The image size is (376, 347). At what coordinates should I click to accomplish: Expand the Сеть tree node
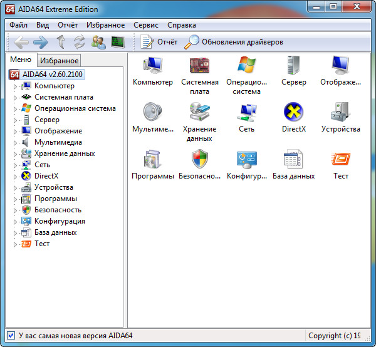click(x=16, y=165)
